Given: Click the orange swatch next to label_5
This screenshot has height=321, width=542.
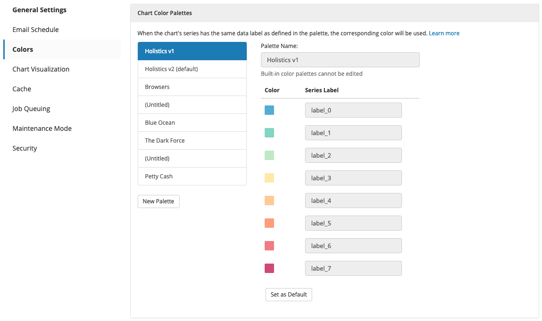Looking at the screenshot, I should [x=269, y=223].
